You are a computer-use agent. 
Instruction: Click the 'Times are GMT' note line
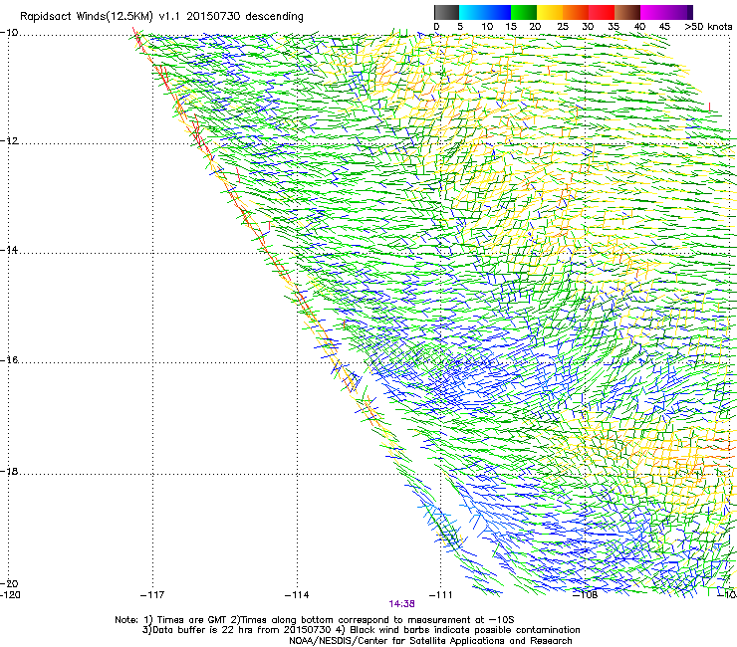point(315,620)
